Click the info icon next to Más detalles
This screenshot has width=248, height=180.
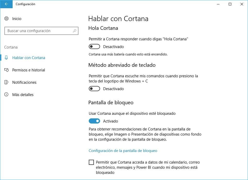pos(6,94)
